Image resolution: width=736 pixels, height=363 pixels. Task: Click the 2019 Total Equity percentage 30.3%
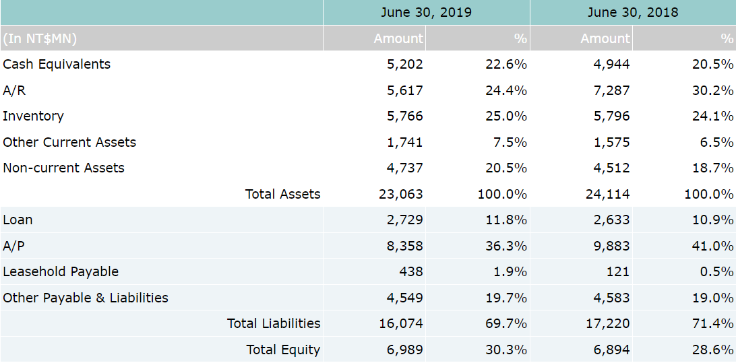(506, 350)
